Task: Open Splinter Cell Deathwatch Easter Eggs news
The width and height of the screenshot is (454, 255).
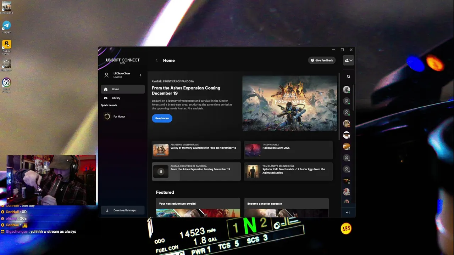Action: point(288,171)
